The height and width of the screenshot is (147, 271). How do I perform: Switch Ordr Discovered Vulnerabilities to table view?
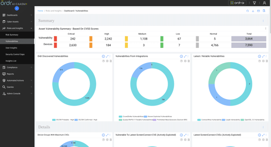[111, 61]
